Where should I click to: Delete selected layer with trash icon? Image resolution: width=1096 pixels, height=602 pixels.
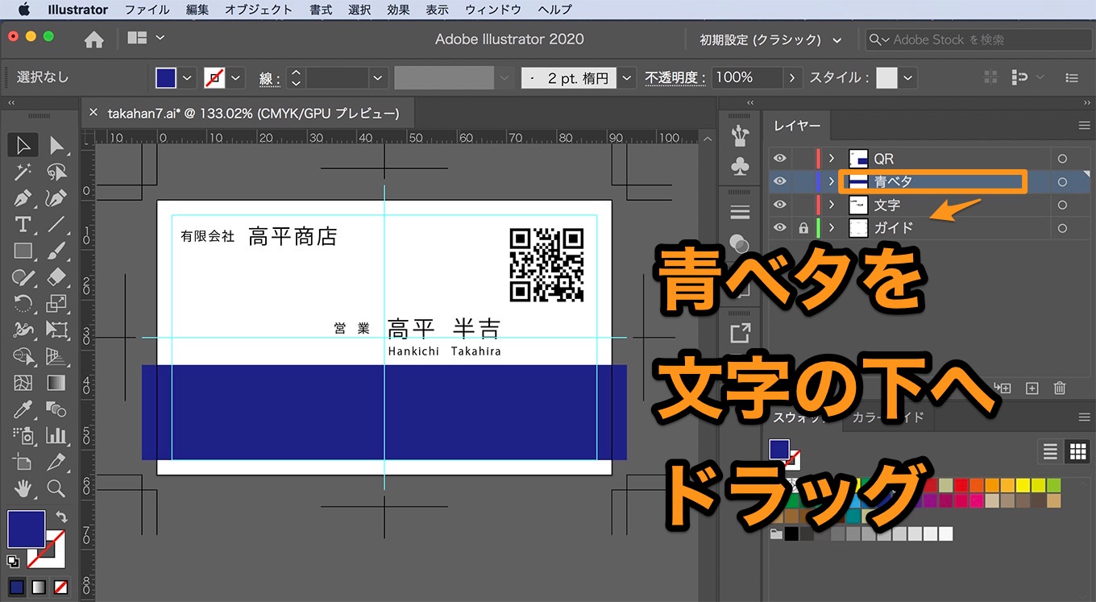point(1060,388)
